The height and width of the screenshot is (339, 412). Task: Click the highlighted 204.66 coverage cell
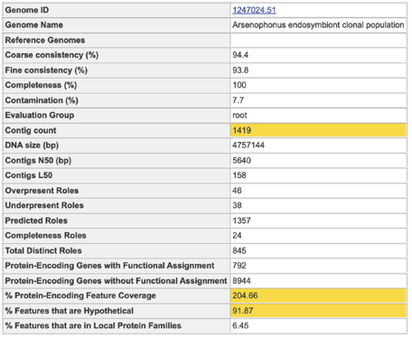pyautogui.click(x=318, y=296)
